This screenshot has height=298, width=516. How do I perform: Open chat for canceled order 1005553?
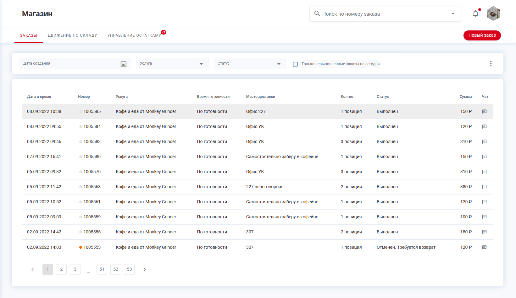[484, 247]
